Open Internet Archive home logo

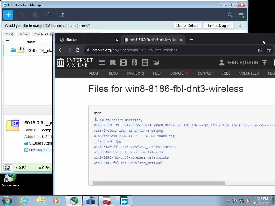75,62
